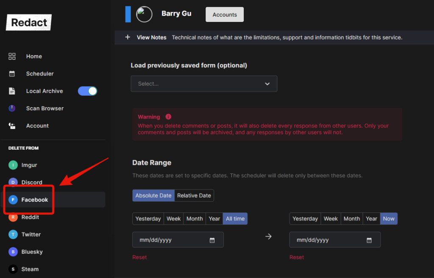
Task: Go to the Home page
Action: click(34, 56)
